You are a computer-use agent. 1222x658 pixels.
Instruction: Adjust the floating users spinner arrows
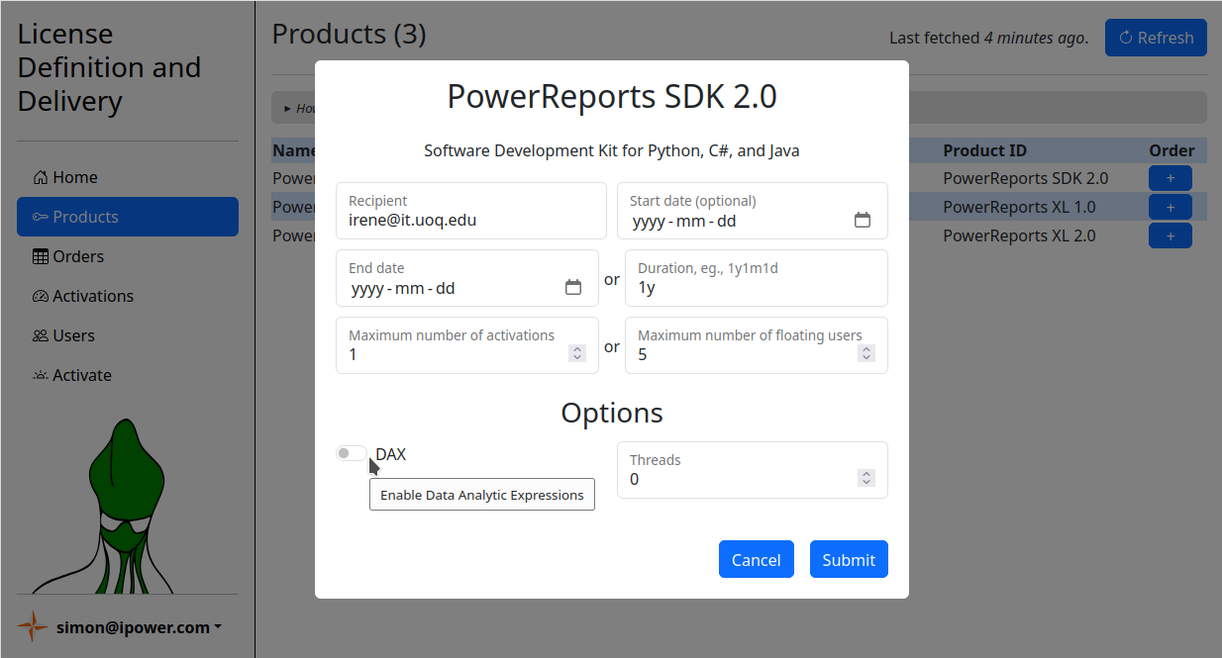click(x=866, y=353)
